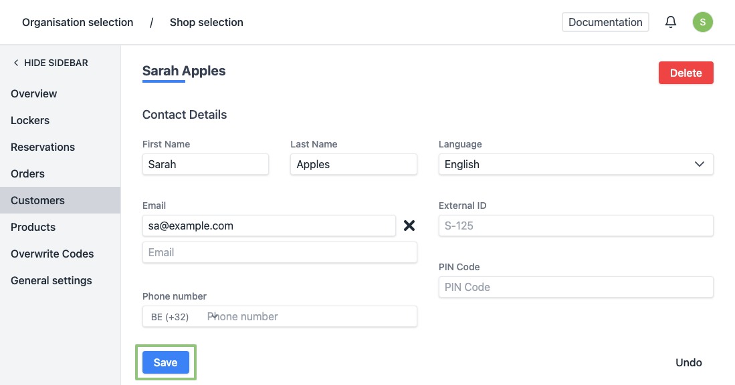Go to Overwrite Codes
The width and height of the screenshot is (735, 385).
point(52,254)
